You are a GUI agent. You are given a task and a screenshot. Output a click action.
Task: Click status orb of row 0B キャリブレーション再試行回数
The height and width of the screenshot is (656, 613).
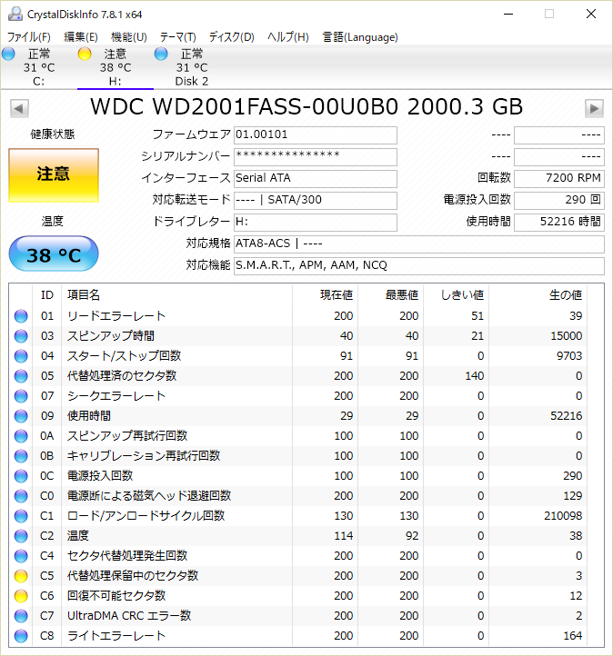[21, 456]
